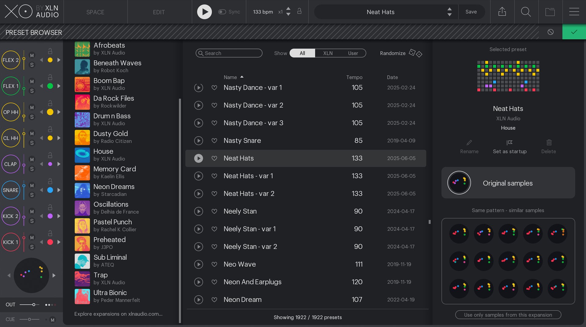Click Use only samples from this expansion
The image size is (586, 327).
coord(508,315)
